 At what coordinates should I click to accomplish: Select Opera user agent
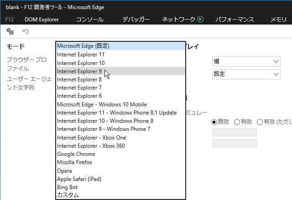tap(120, 171)
